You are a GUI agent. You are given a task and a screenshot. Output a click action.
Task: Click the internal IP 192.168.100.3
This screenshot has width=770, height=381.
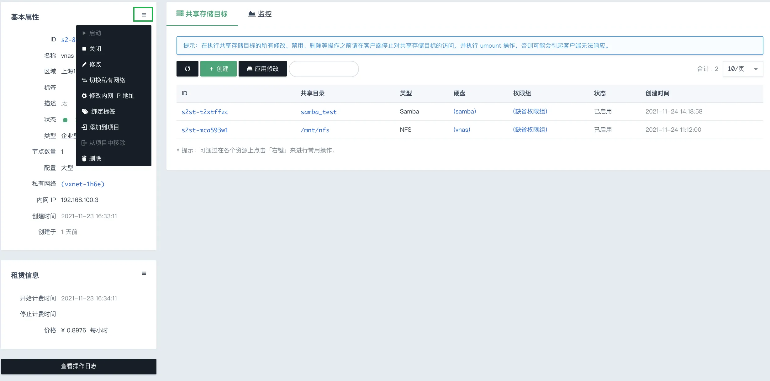point(80,200)
